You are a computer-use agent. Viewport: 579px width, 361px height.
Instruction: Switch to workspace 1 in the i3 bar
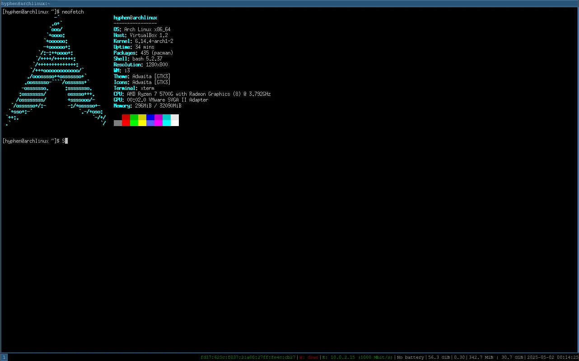pos(4,357)
